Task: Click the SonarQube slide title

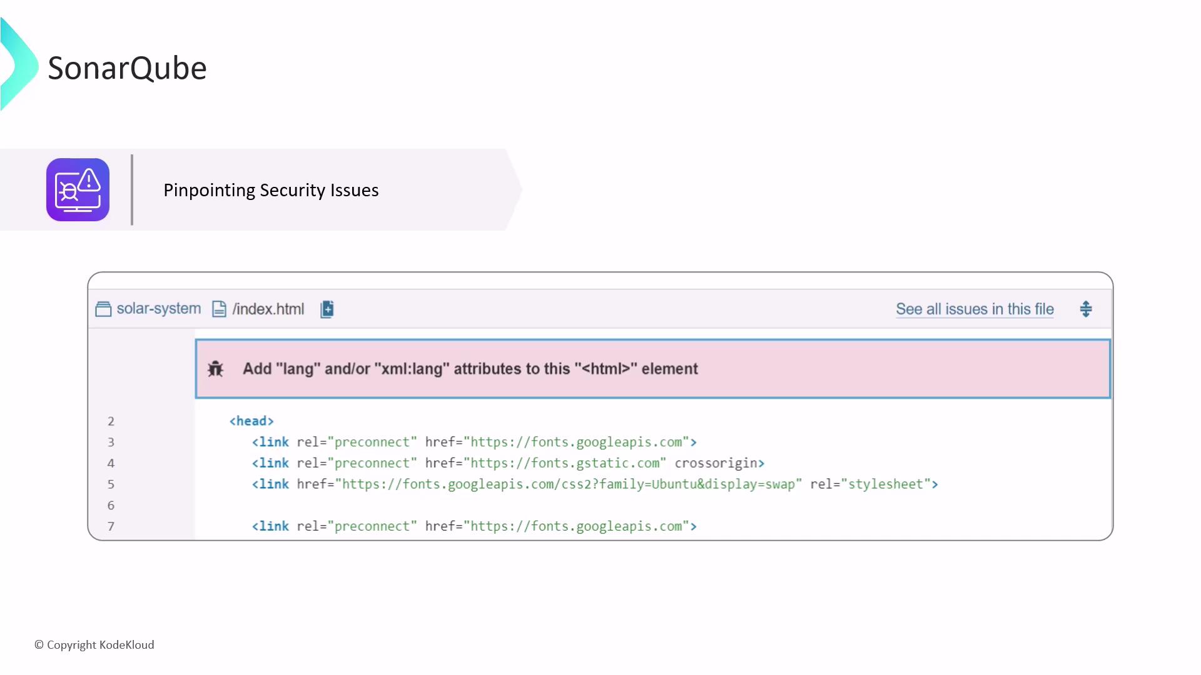Action: [x=127, y=68]
